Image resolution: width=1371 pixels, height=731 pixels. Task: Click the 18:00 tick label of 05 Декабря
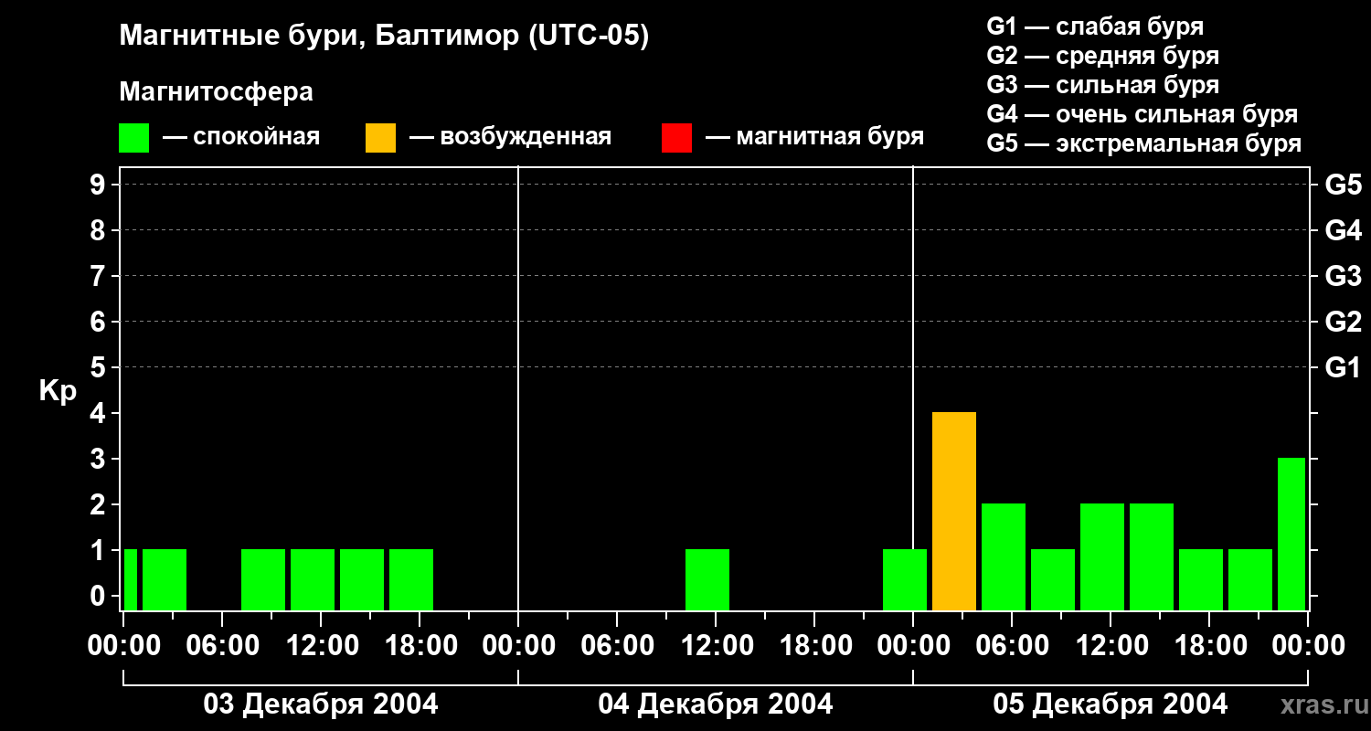coord(1209,646)
